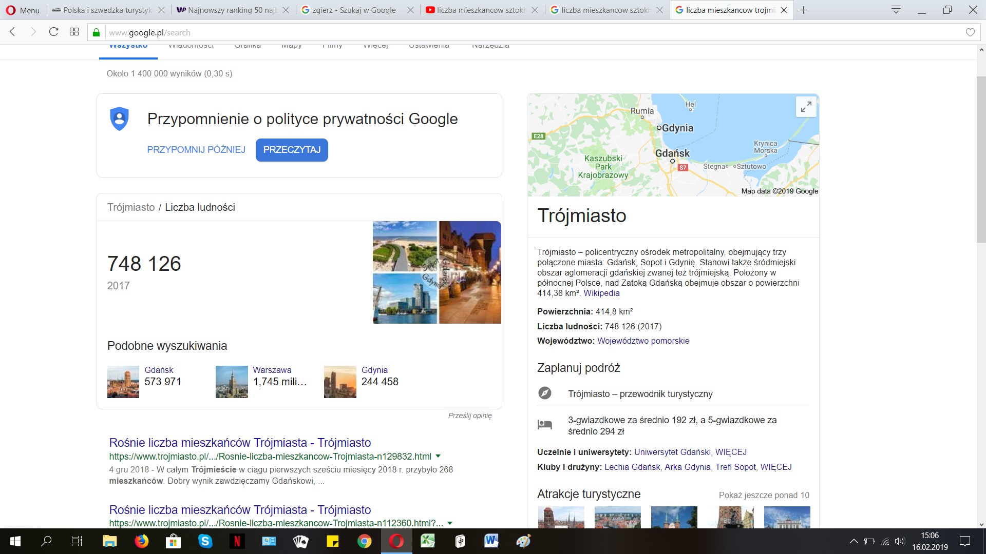This screenshot has height=554, width=986.
Task: Click the address bar URL field
Action: pos(534,32)
